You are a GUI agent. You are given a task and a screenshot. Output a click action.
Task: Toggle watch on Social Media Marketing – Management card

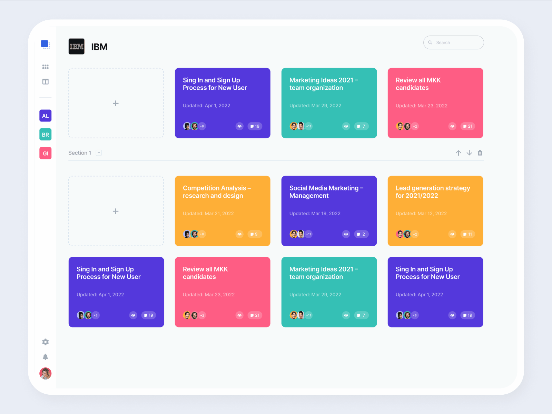click(346, 234)
